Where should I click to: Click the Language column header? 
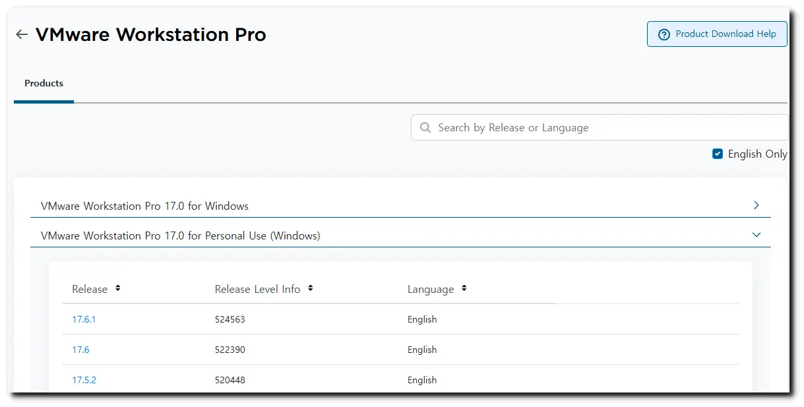tap(429, 288)
